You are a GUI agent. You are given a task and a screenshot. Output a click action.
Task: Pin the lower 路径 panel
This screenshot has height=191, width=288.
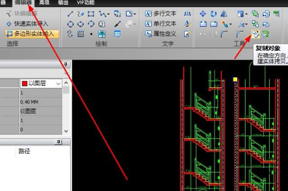click(x=59, y=142)
